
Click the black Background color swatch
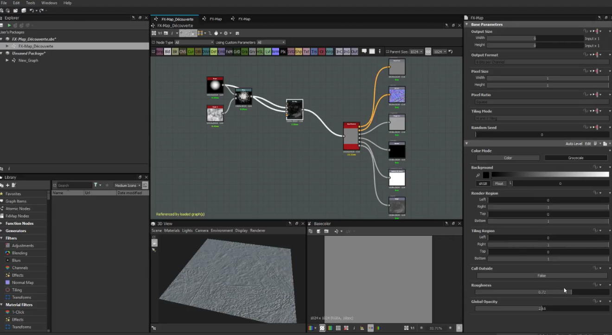coord(486,175)
